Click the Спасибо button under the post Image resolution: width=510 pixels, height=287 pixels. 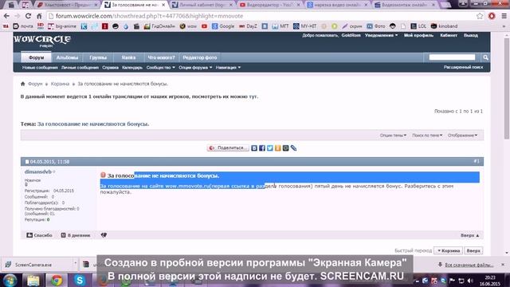[x=39, y=235]
